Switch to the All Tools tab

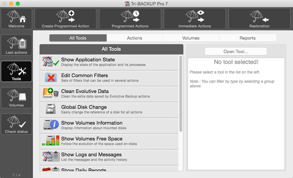point(78,38)
